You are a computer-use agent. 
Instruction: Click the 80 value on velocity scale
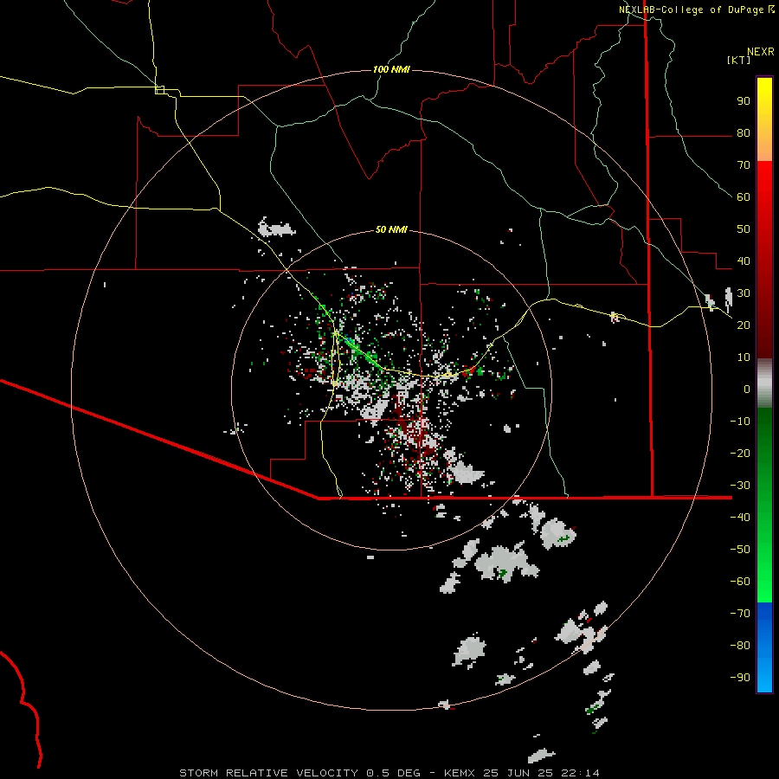pos(744,133)
